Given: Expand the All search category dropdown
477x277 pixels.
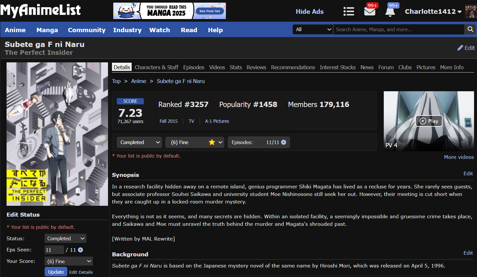Looking at the screenshot, I should pyautogui.click(x=313, y=30).
